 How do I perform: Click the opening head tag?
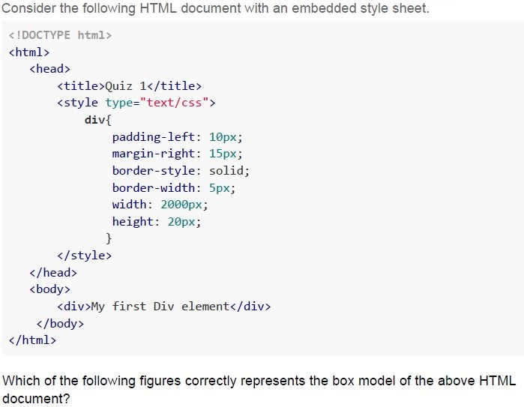[49, 69]
